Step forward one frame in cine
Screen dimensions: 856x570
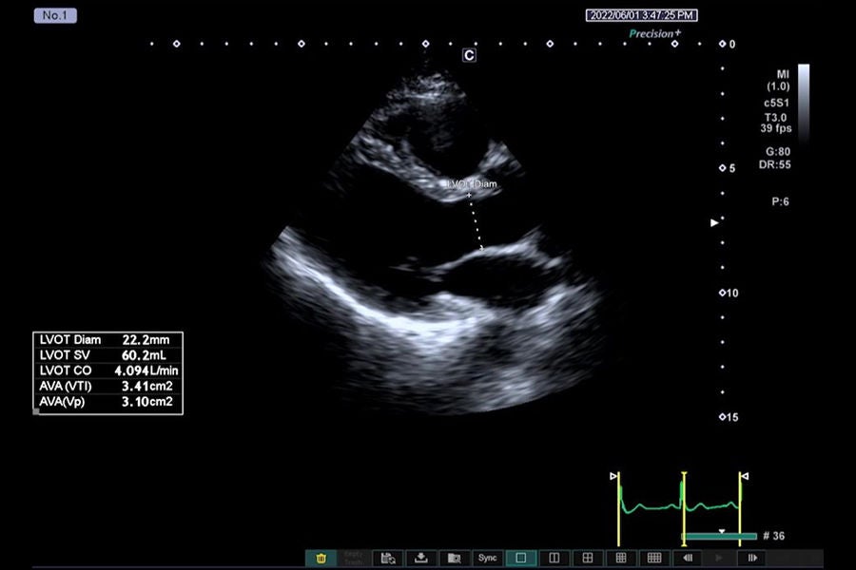[752, 558]
